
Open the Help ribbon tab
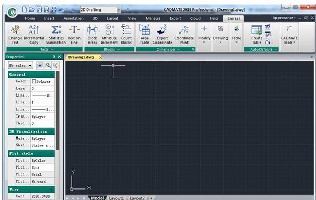click(214, 18)
